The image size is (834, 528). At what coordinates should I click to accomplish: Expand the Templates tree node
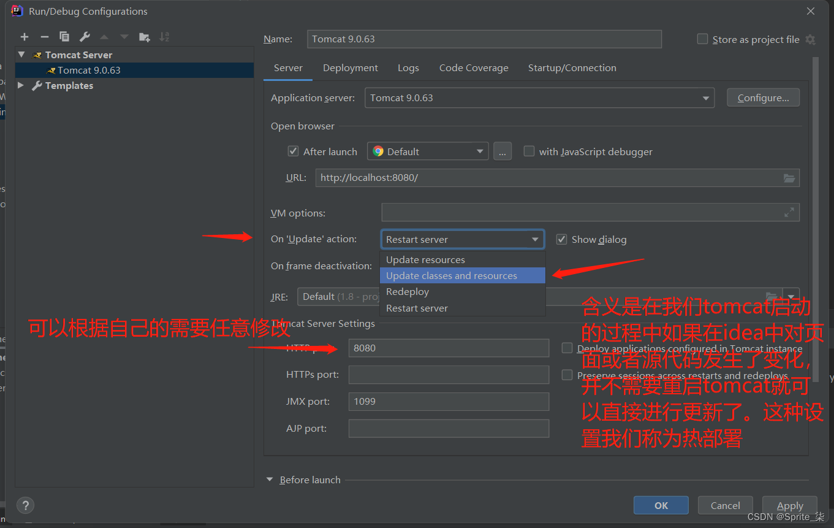point(21,85)
